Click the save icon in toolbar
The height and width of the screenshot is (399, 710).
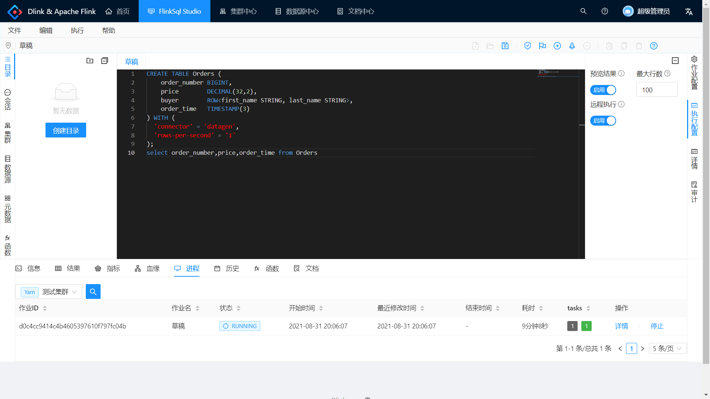coord(505,46)
